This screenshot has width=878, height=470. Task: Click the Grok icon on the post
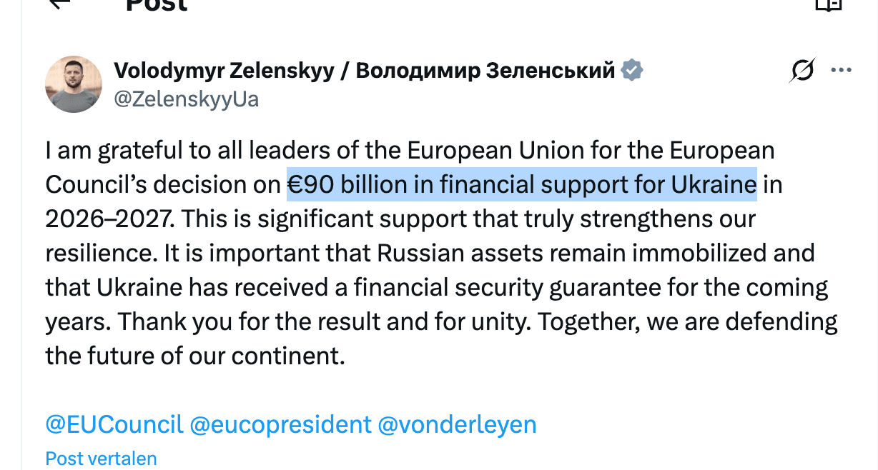(x=803, y=71)
